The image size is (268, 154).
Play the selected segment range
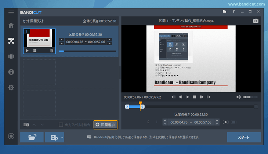click(225, 122)
